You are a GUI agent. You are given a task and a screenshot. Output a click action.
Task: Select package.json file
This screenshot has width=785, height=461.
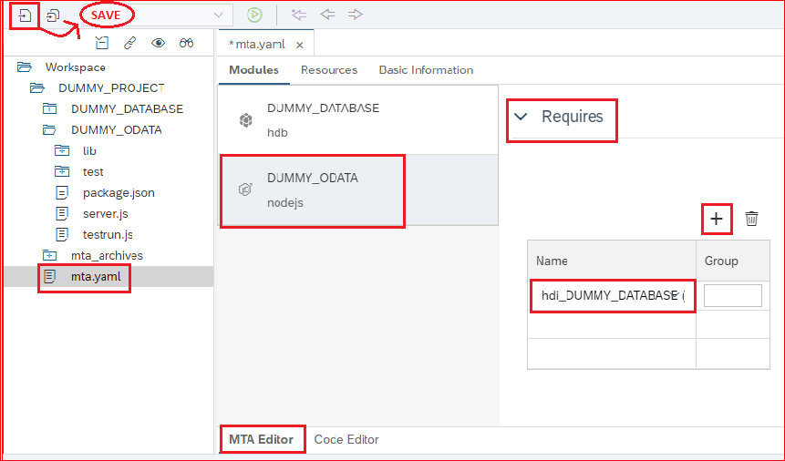[x=119, y=193]
